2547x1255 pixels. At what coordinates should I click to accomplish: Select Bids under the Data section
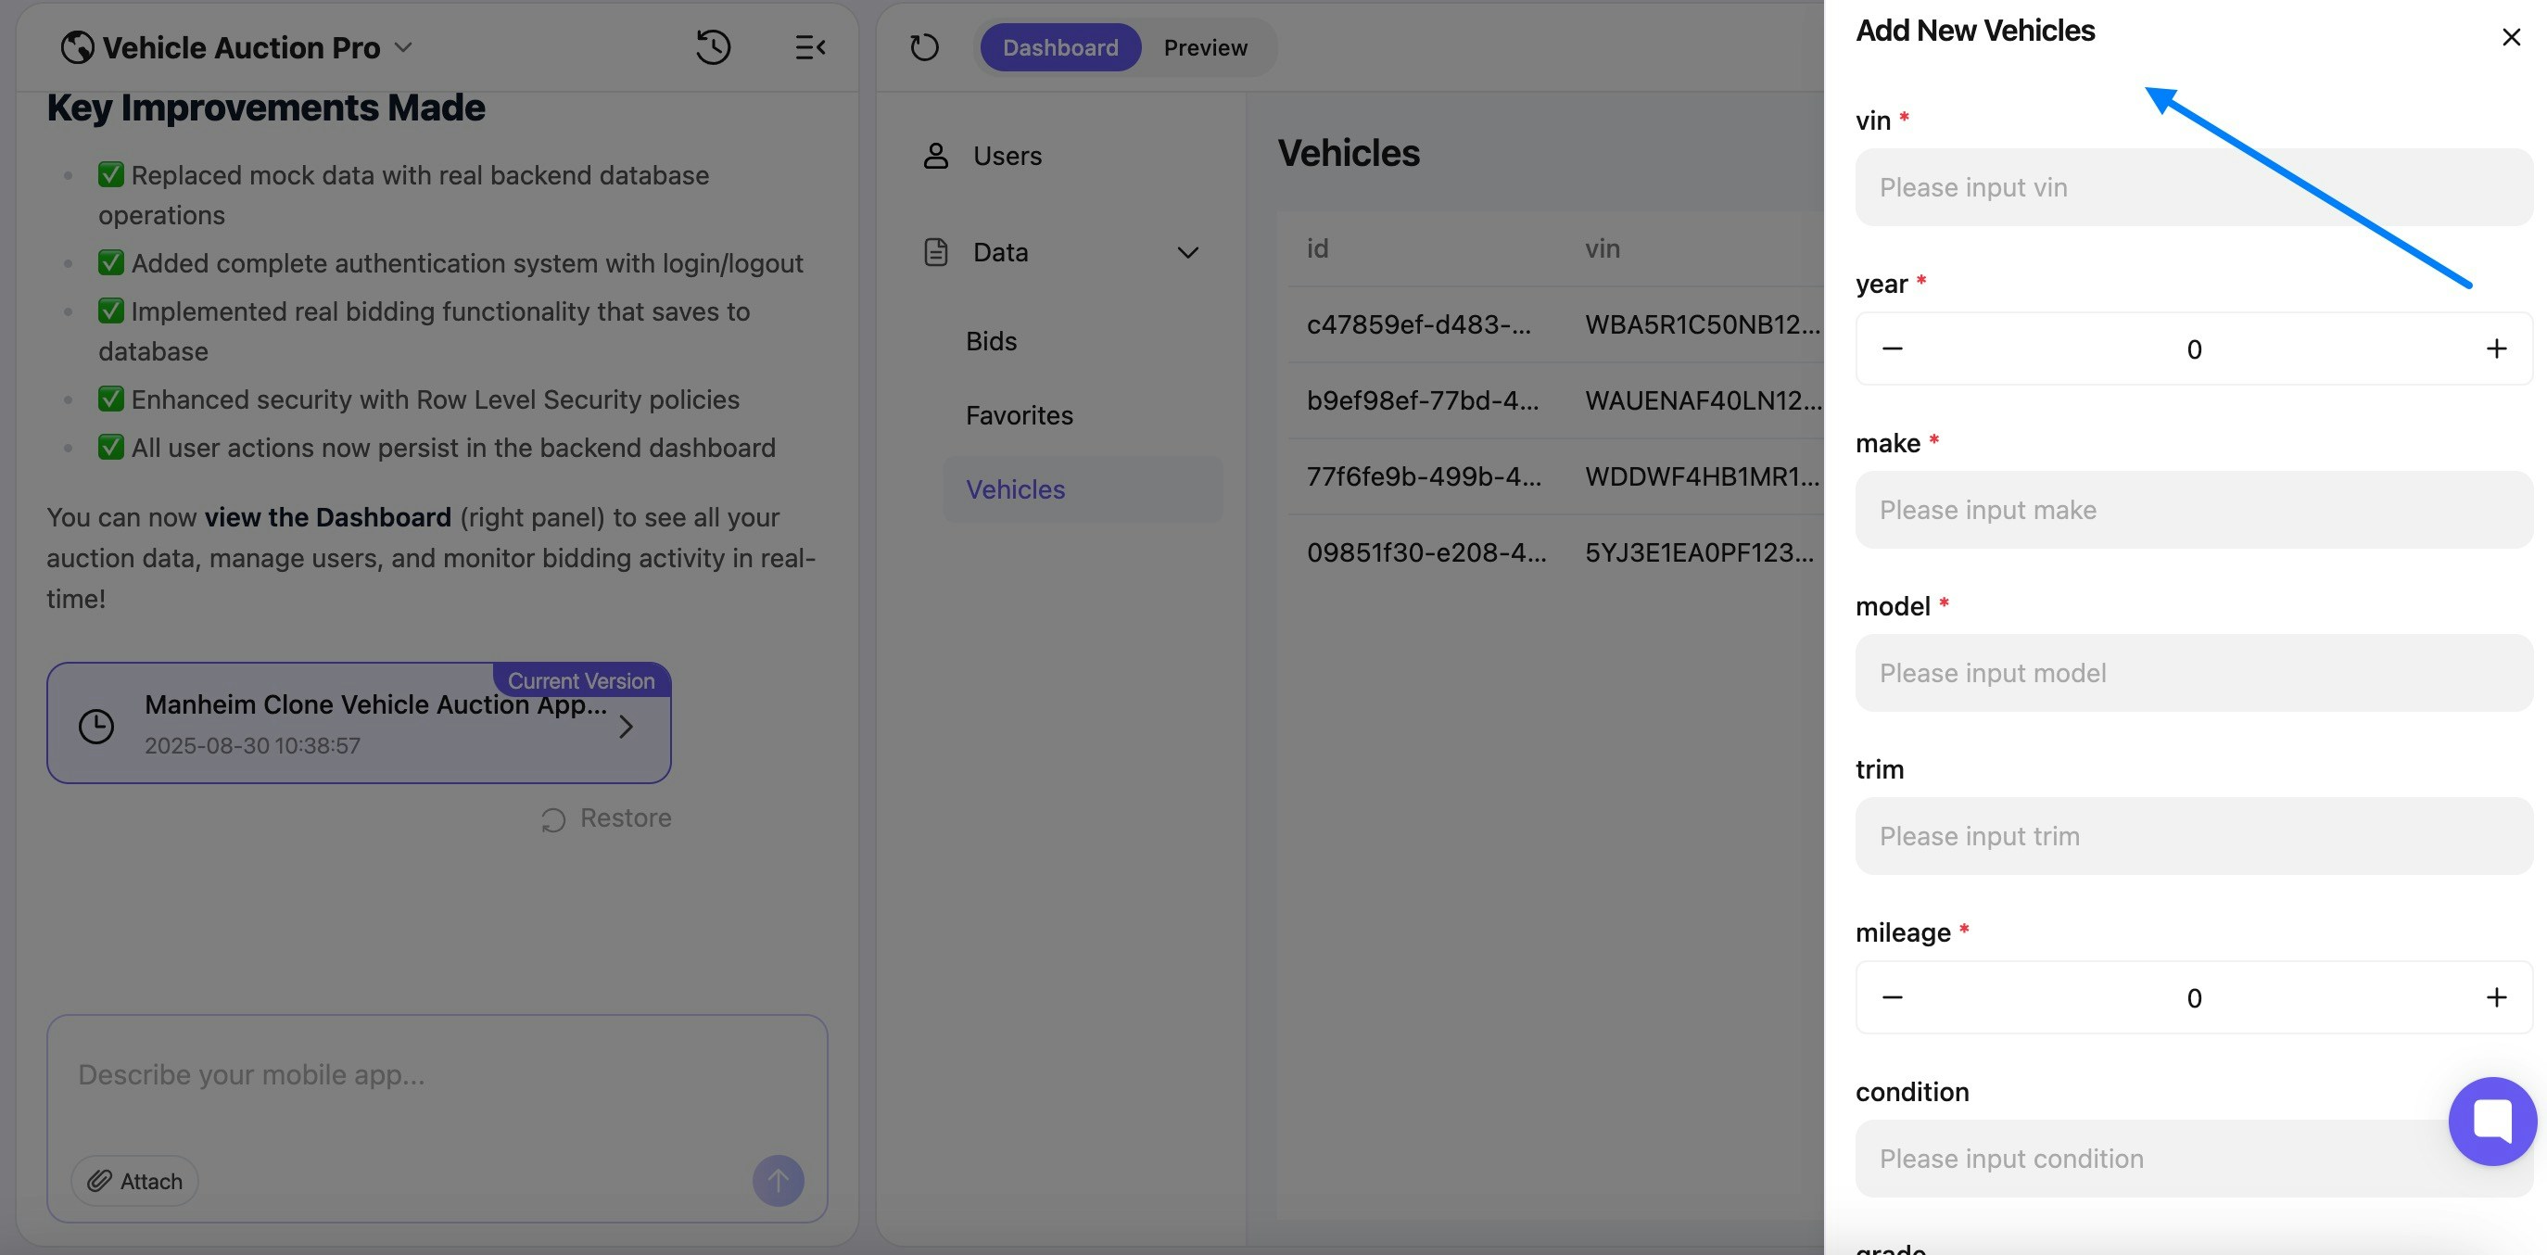point(990,340)
